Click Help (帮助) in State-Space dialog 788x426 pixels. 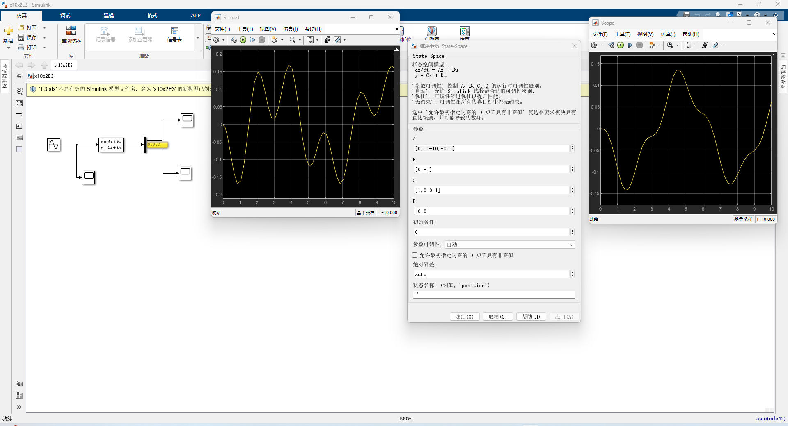[x=531, y=317]
